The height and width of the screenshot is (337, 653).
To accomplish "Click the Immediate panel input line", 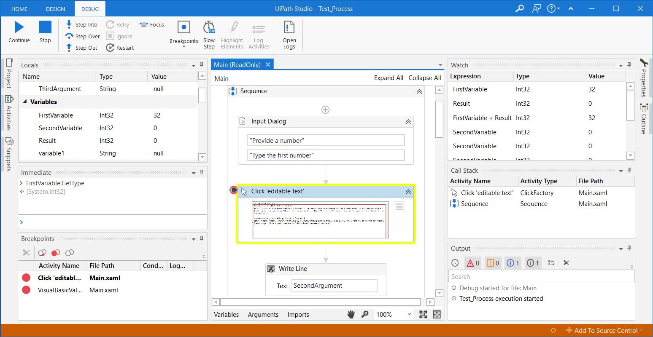I will point(113,222).
